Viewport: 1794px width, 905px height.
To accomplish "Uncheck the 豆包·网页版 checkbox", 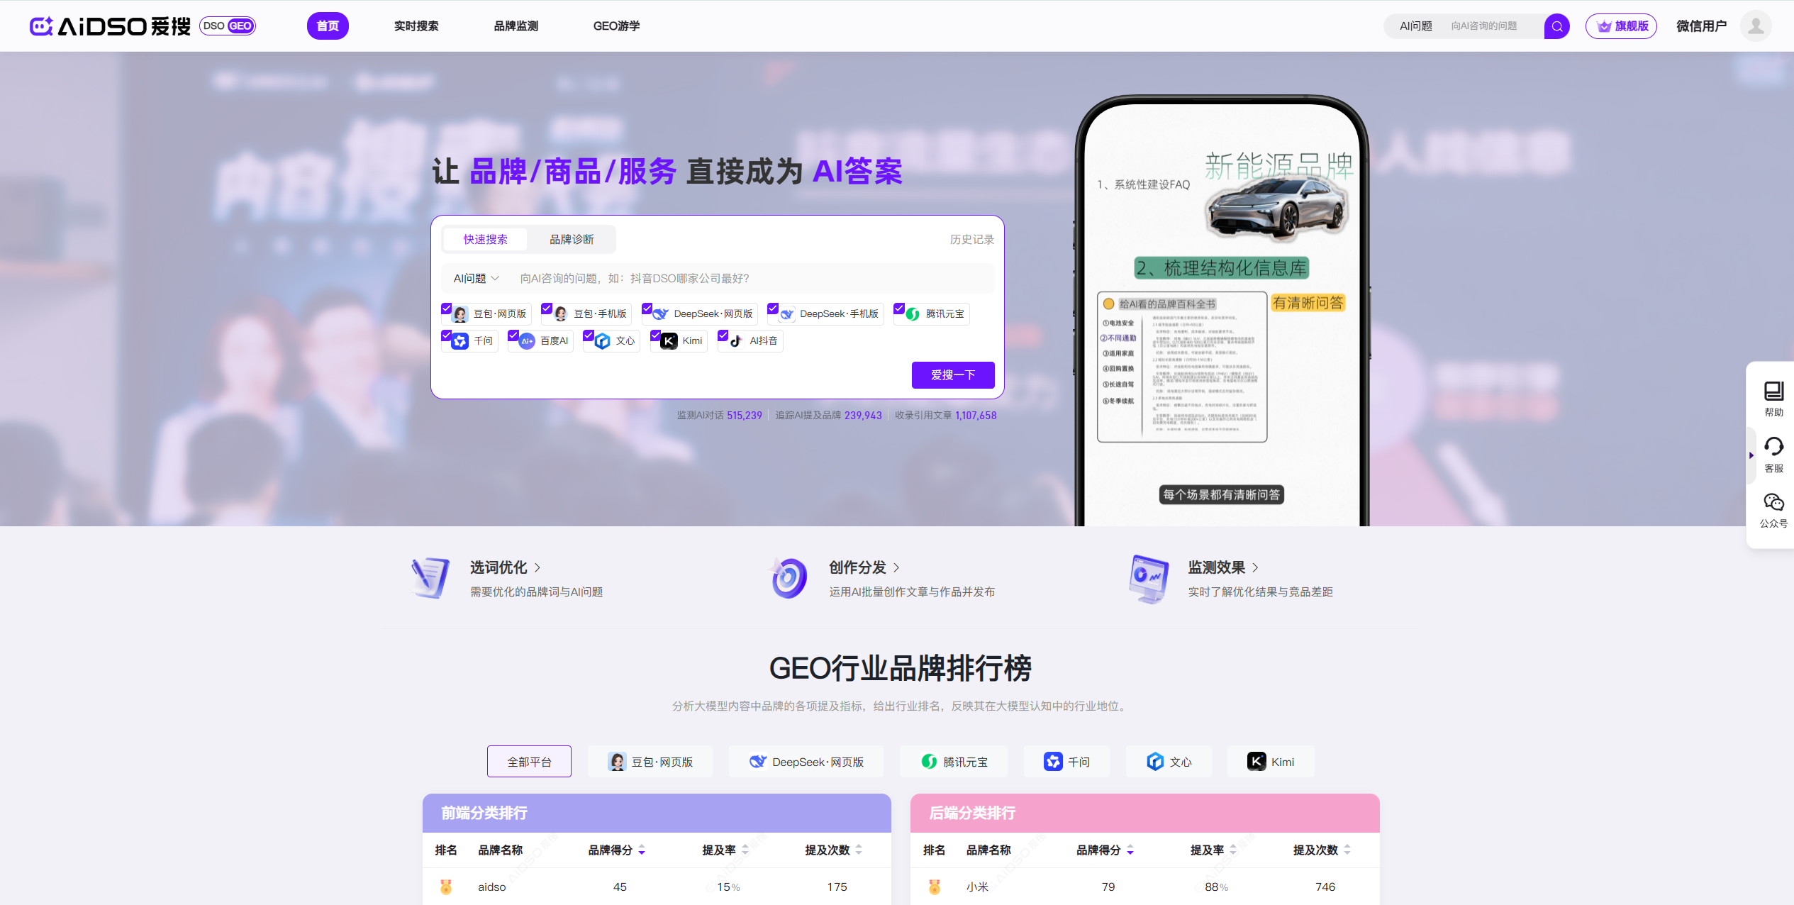I will [447, 309].
